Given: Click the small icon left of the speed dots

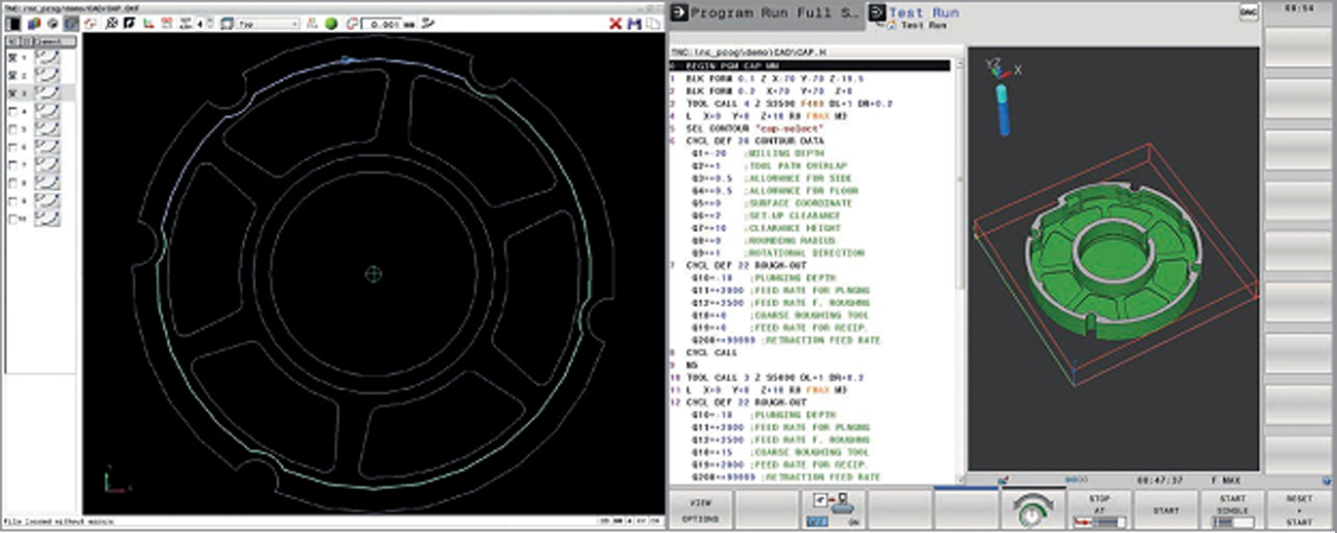Looking at the screenshot, I should tap(1001, 479).
